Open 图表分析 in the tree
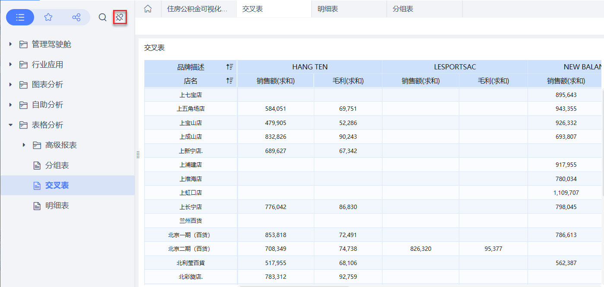 47,84
